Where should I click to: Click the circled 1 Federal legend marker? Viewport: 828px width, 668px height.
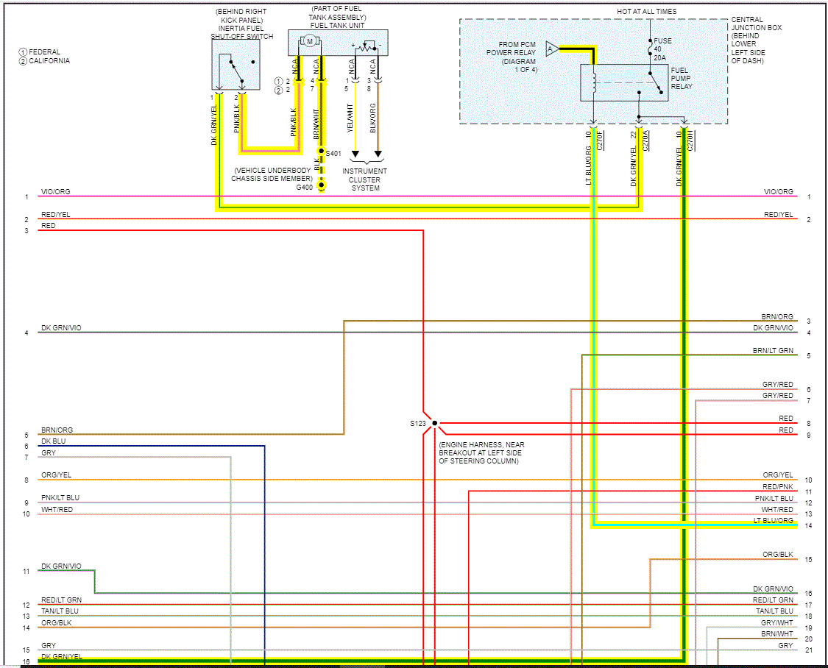(x=23, y=52)
